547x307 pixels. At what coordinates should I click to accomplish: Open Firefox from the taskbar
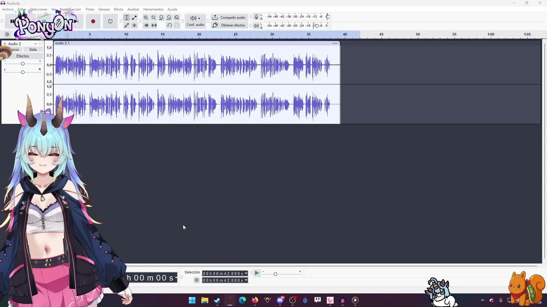click(x=255, y=300)
